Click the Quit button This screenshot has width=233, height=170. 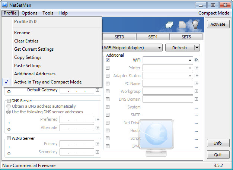218,155
